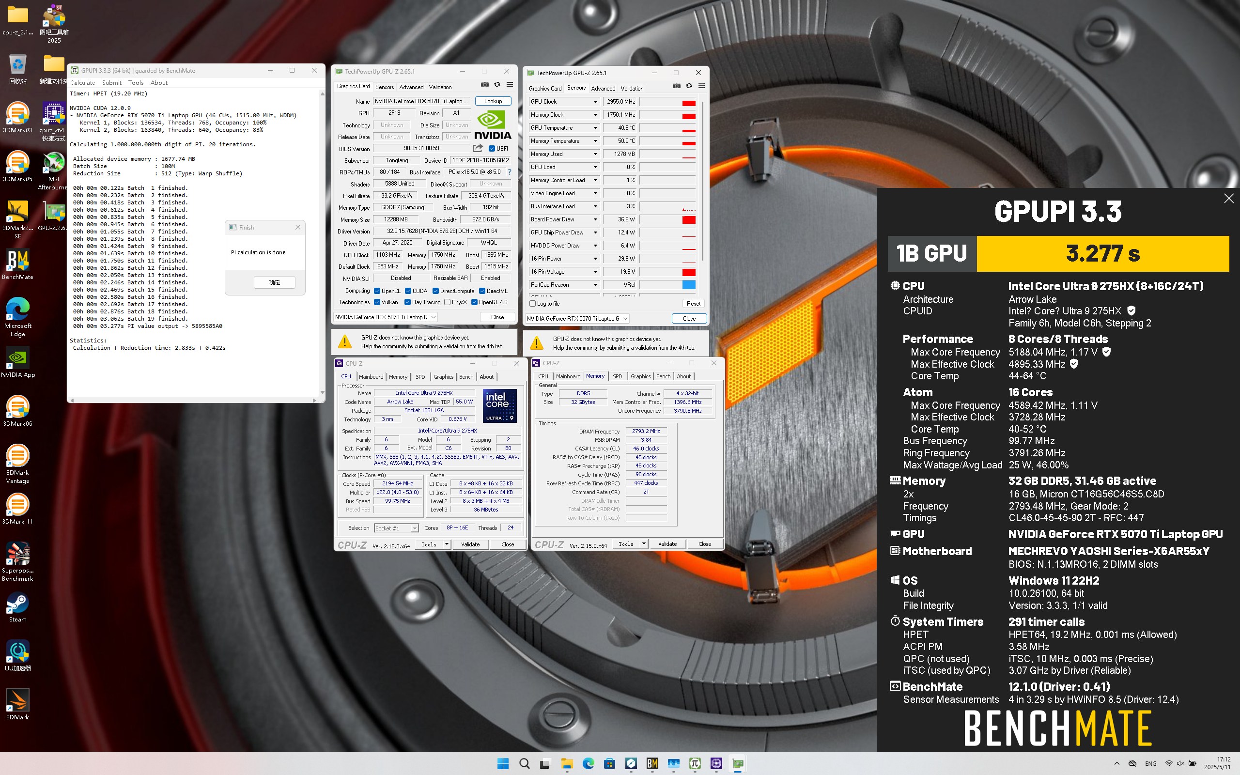Open the 3DMark desktop shortcut

point(17,705)
